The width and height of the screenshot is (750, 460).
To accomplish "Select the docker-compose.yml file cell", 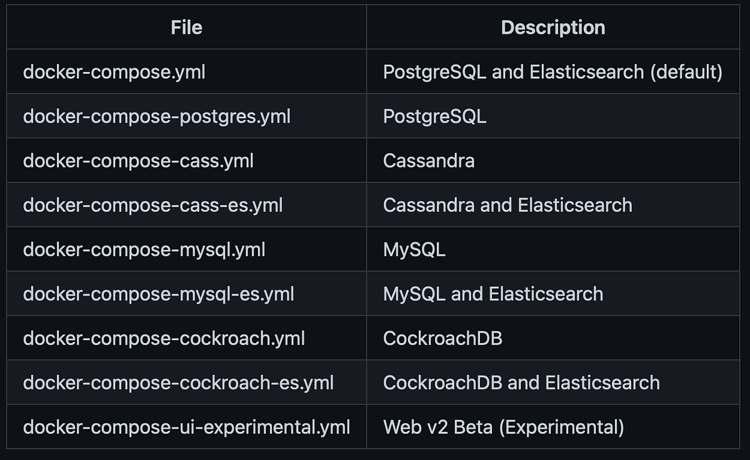I will pos(114,72).
